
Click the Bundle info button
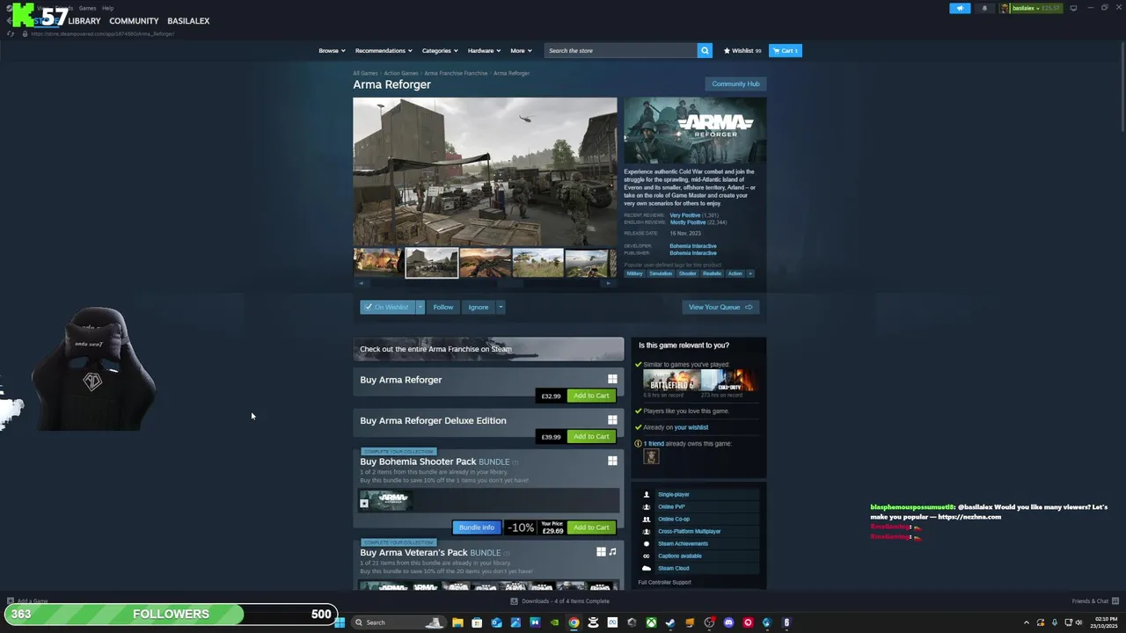477,527
